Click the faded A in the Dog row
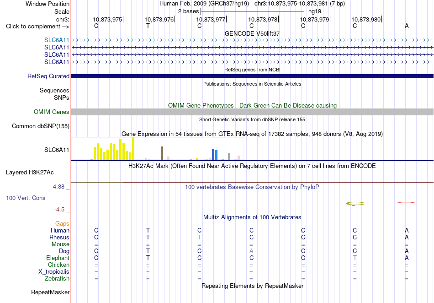This screenshot has width=434, height=303. (x=251, y=251)
